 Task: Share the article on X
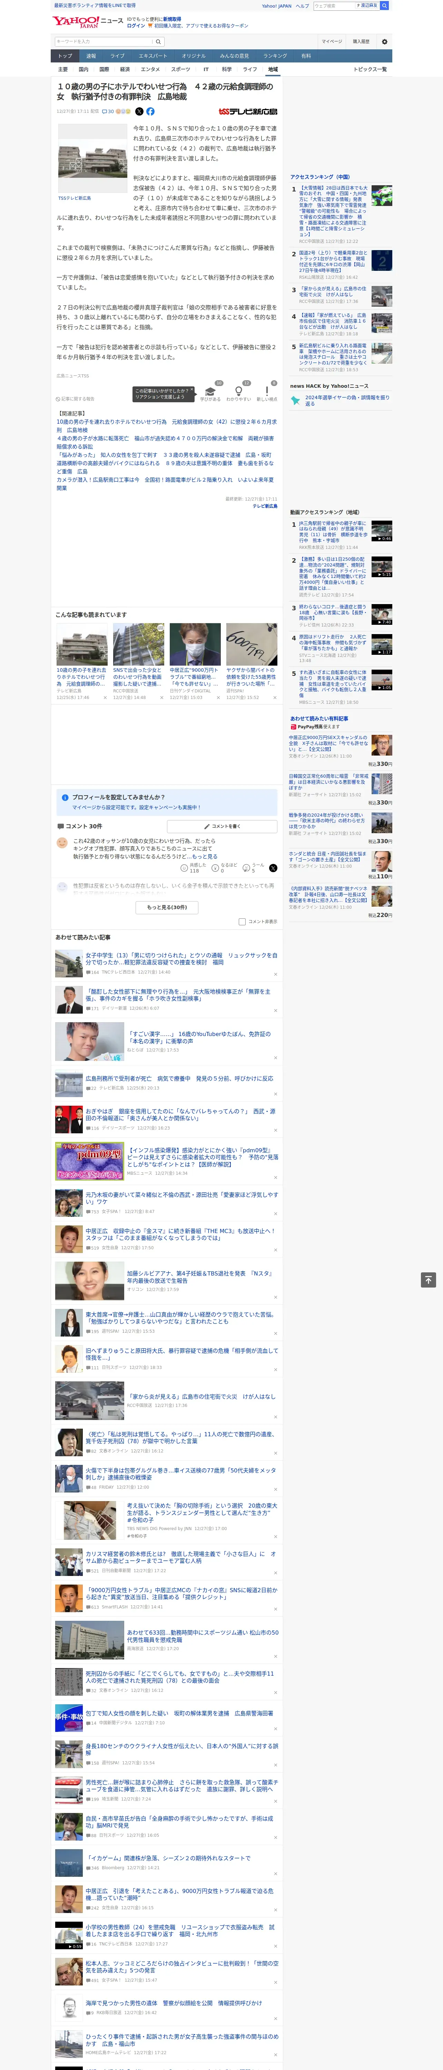coord(139,112)
